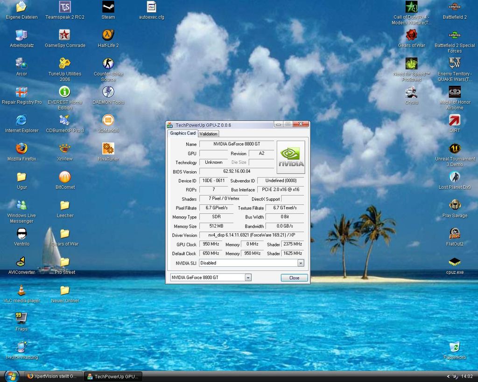Image resolution: width=478 pixels, height=382 pixels.
Task: Click the Crysis desktop icon
Action: coord(411,92)
